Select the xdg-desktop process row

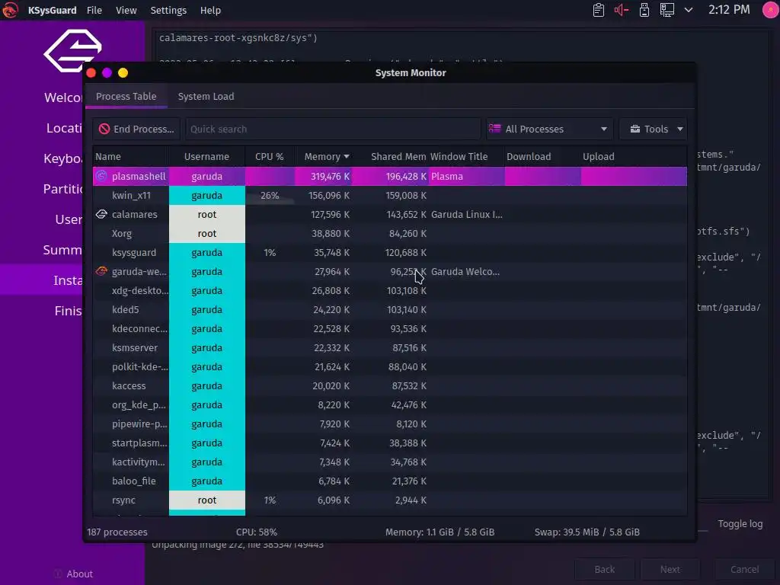coord(389,290)
